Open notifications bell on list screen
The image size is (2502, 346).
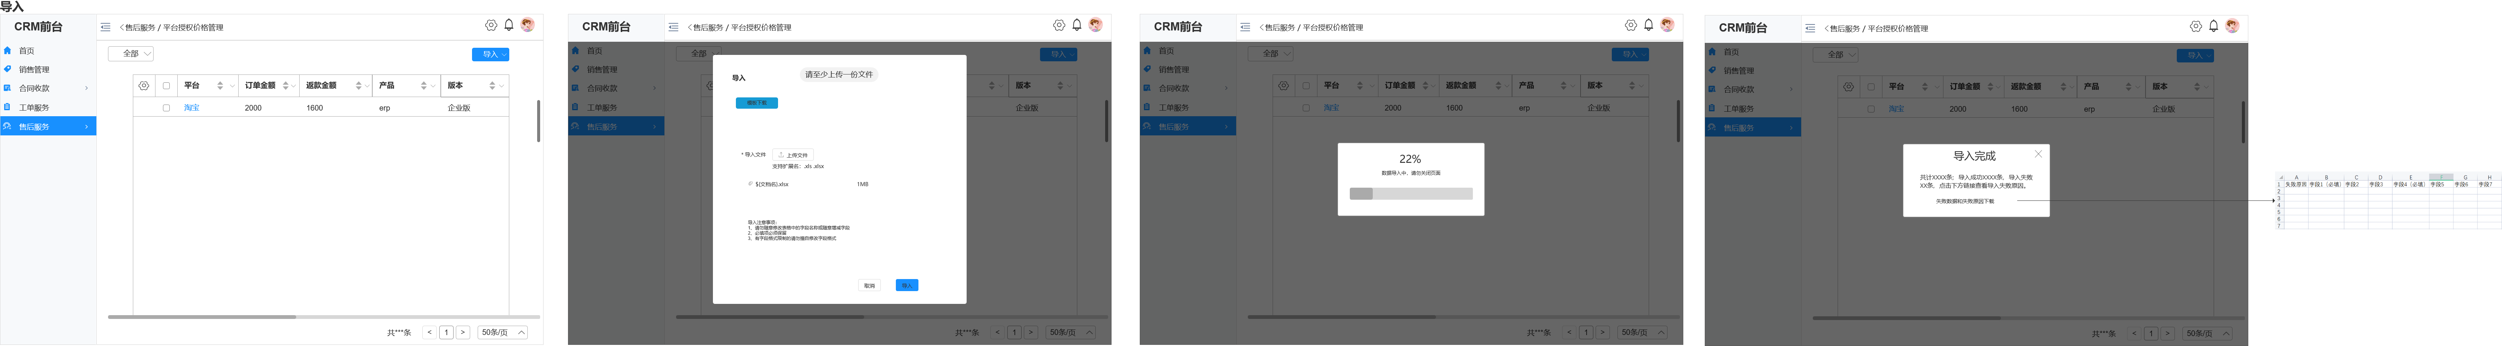pos(509,25)
